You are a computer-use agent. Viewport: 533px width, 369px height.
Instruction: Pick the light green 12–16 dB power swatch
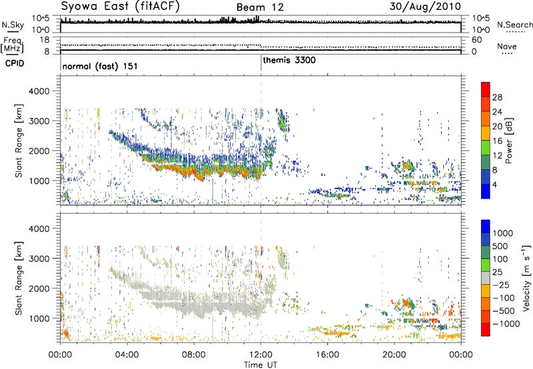(x=486, y=148)
